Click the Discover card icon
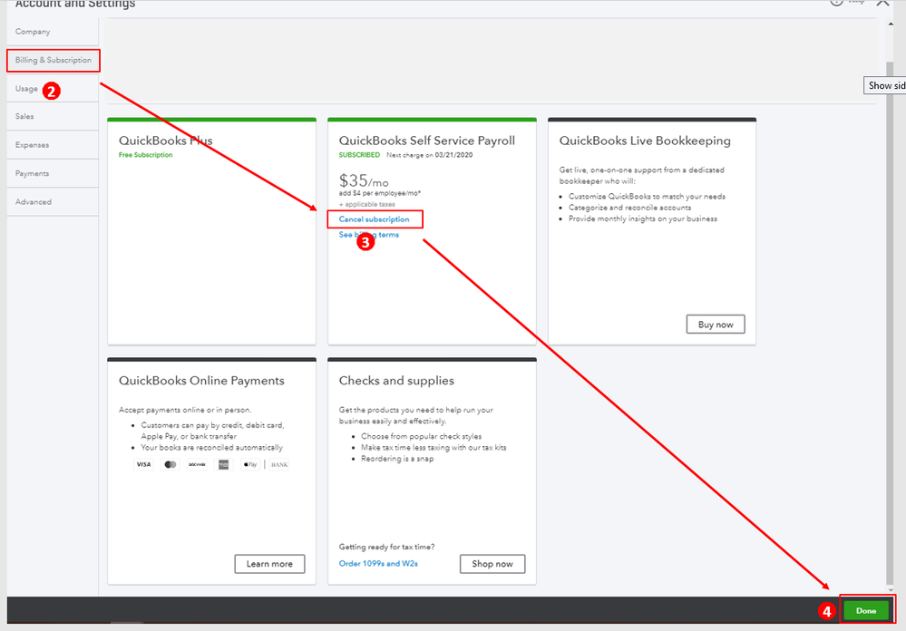This screenshot has width=906, height=631. tap(197, 464)
